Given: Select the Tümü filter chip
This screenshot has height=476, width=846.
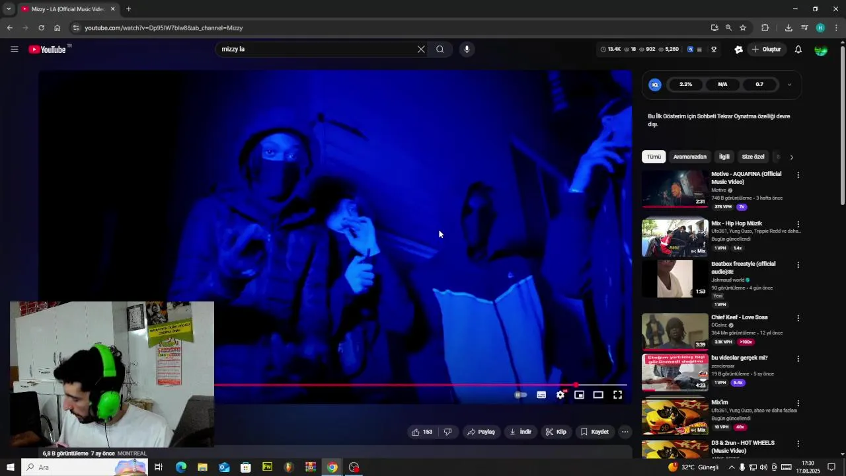Looking at the screenshot, I should click(x=654, y=157).
